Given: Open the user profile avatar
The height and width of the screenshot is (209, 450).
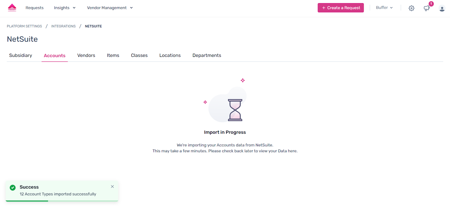Looking at the screenshot, I should pyautogui.click(x=442, y=8).
